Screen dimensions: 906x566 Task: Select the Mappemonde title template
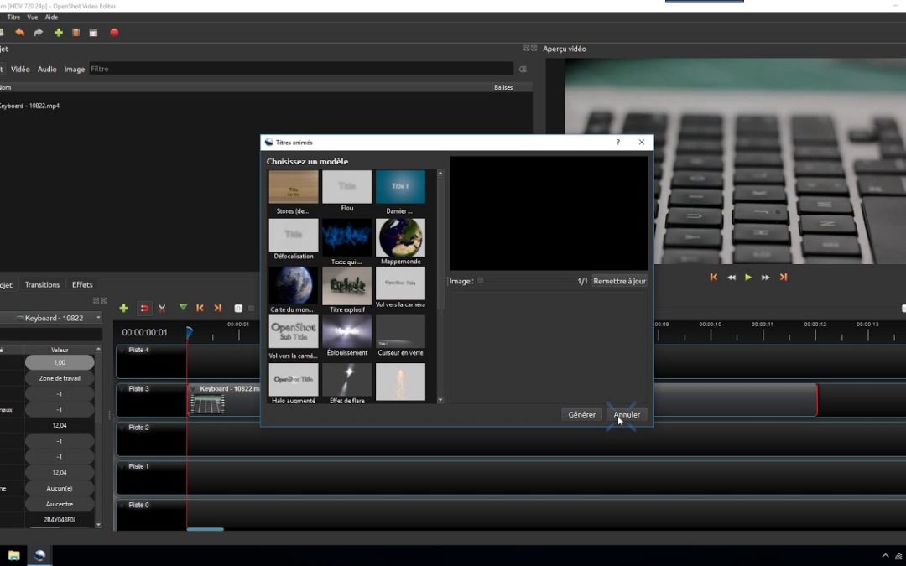(x=400, y=237)
